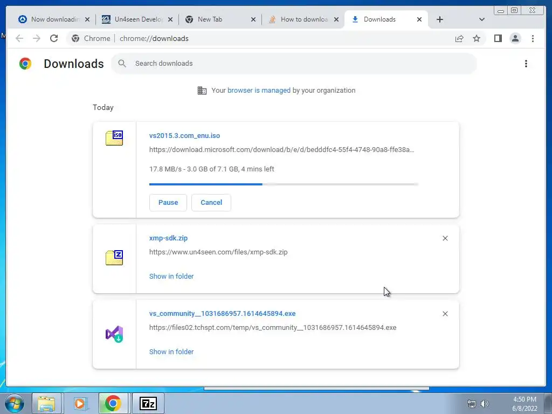Click the ISO download progress bar
Image resolution: width=552 pixels, height=414 pixels.
284,184
